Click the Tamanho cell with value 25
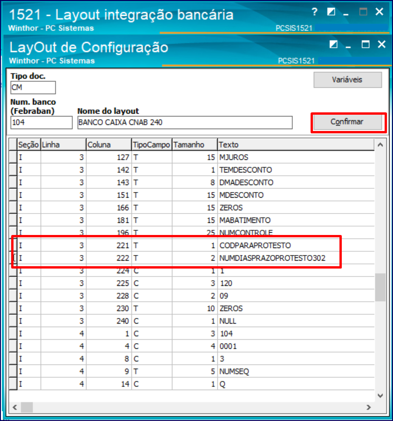Image resolution: width=393 pixels, height=421 pixels. [195, 233]
